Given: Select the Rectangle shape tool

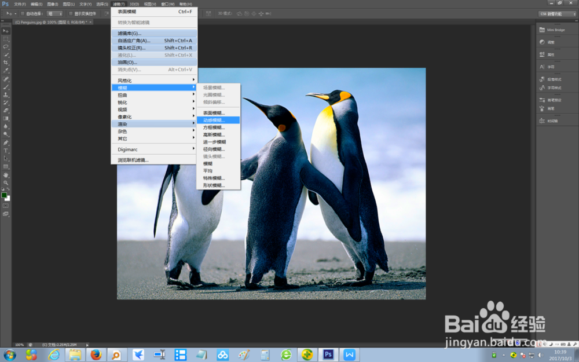Looking at the screenshot, I should pos(6,167).
